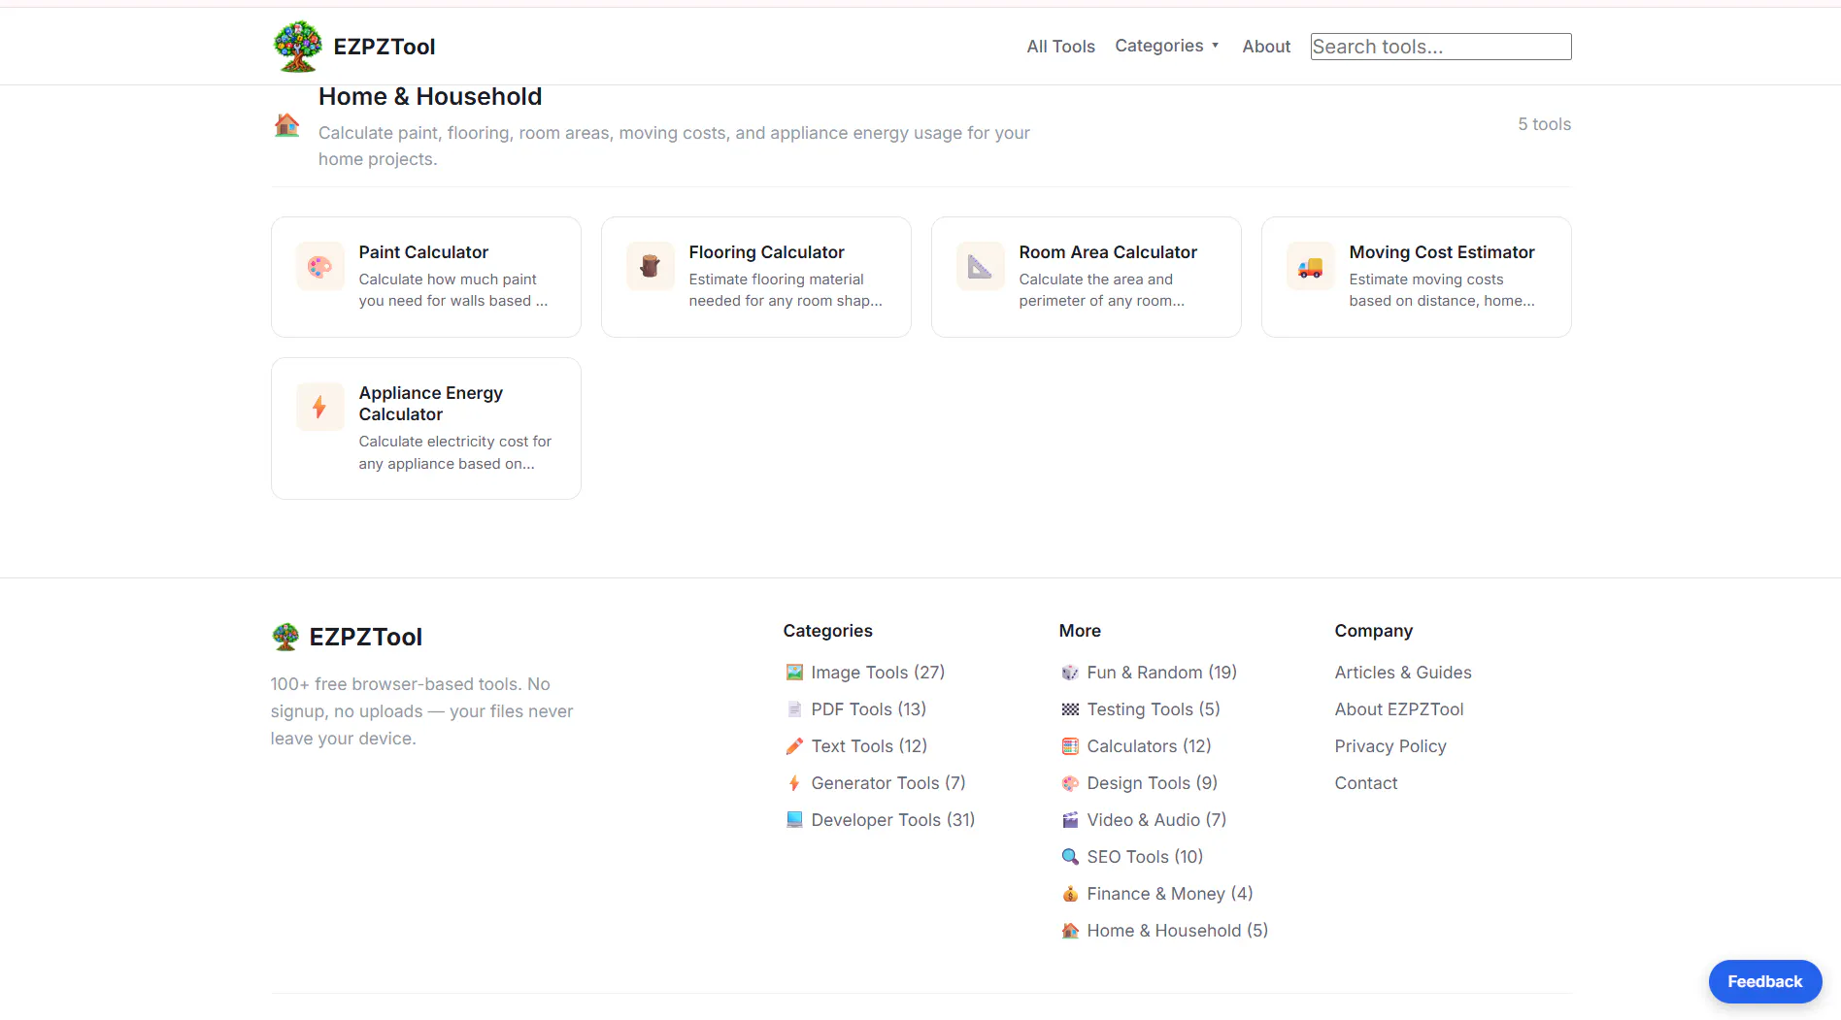Click the EZPZTool tree logo in header
This screenshot has height=1020, width=1841.
[x=297, y=46]
